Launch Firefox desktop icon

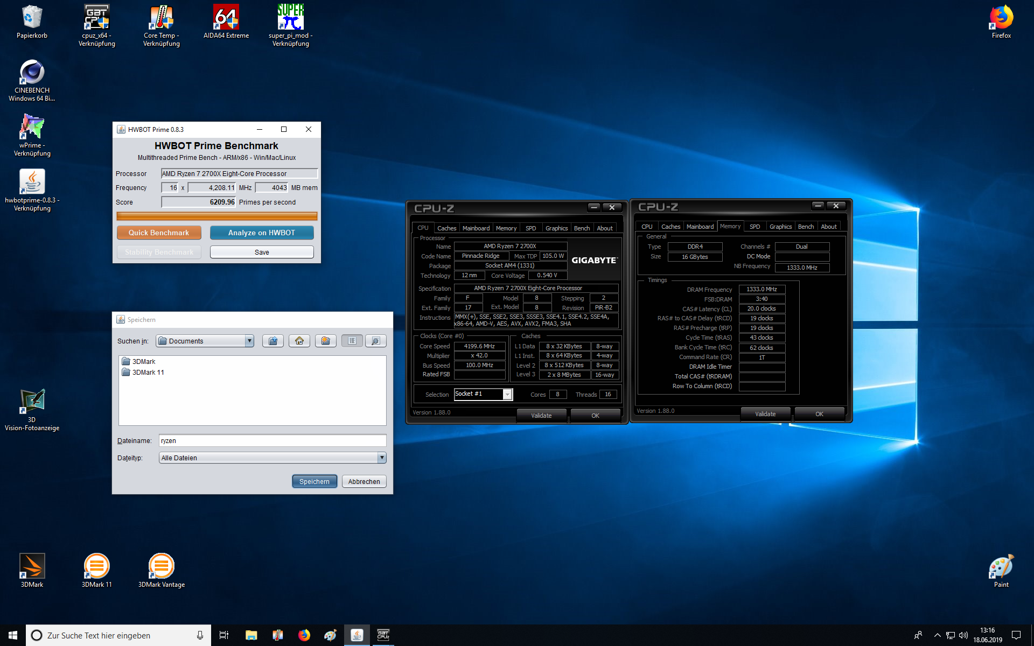point(1001,23)
